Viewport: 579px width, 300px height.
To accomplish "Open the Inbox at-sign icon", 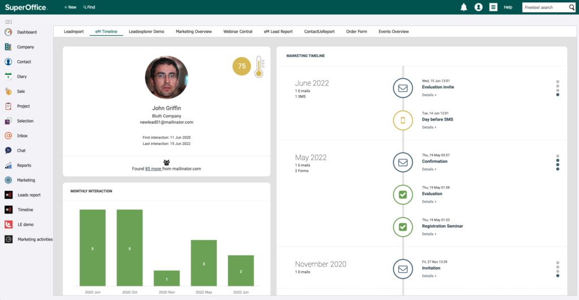I will click(8, 136).
